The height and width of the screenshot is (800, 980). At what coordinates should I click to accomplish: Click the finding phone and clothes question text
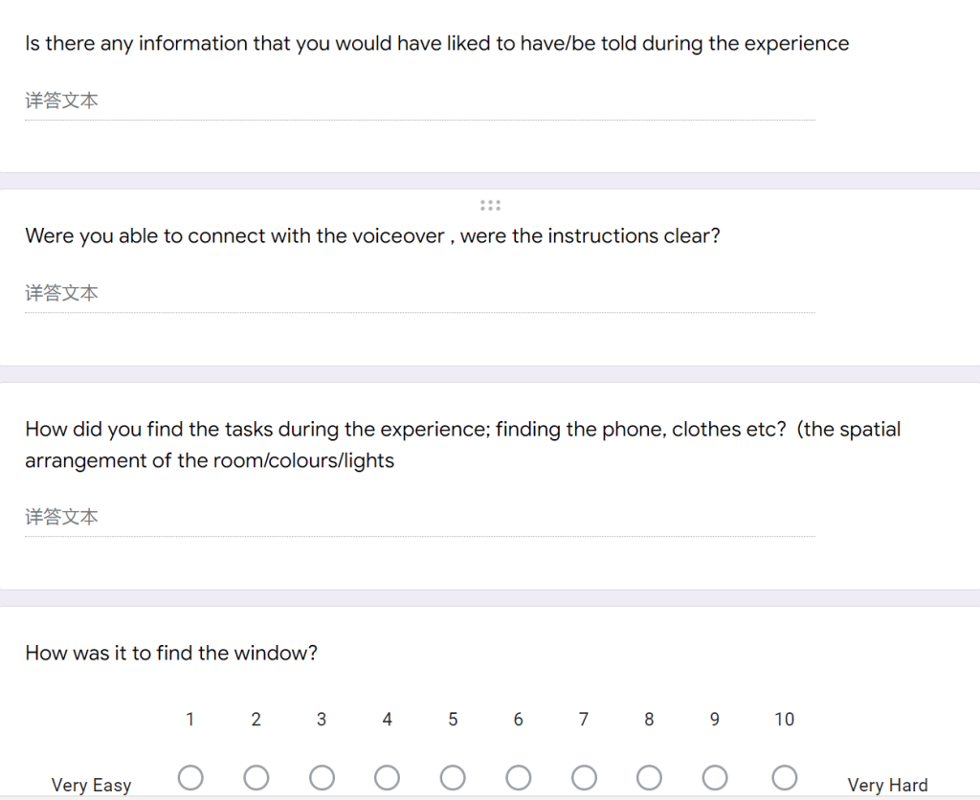click(x=462, y=445)
